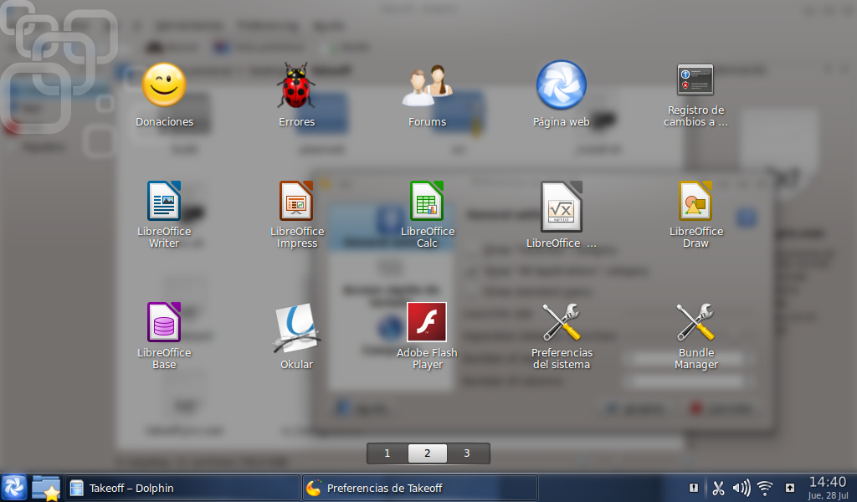Open the Okular document viewer

coord(296,328)
